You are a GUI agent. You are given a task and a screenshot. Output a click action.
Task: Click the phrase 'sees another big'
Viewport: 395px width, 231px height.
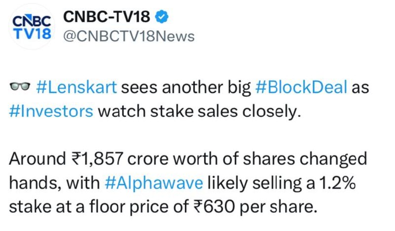point(186,88)
